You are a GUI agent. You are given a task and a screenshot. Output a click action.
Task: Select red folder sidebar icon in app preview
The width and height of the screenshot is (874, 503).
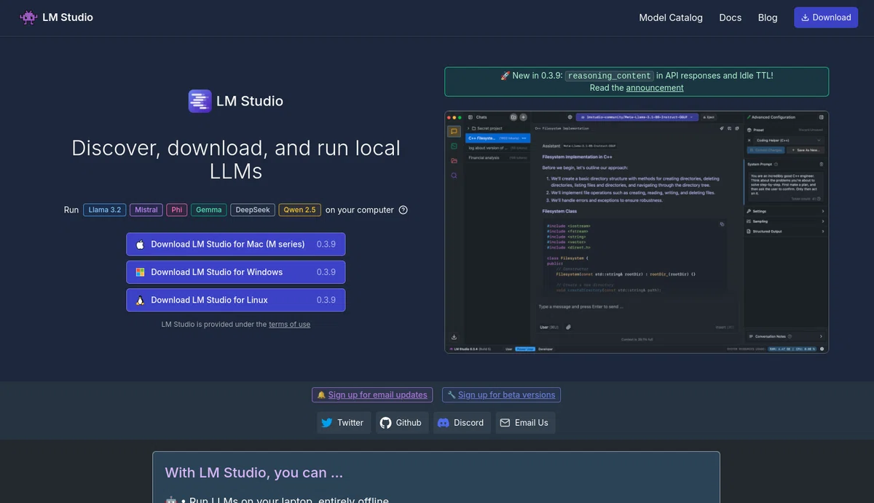coord(454,161)
